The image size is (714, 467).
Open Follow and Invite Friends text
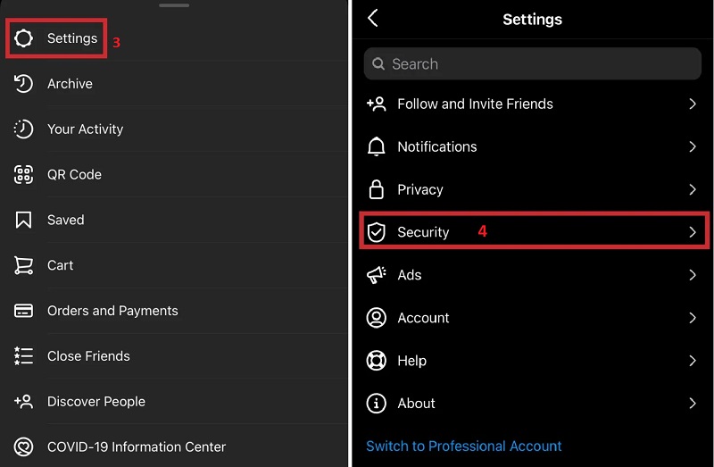point(475,104)
